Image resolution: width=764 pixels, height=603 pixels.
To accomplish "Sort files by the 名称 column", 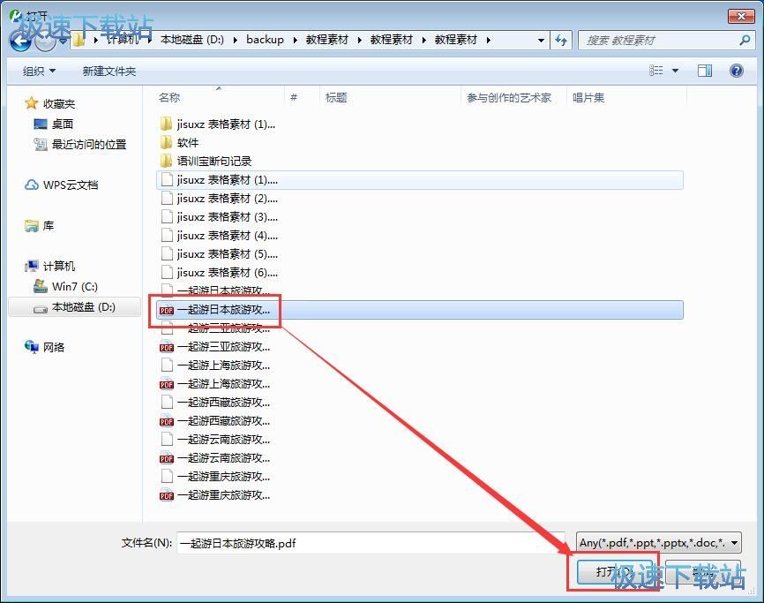I will point(169,97).
